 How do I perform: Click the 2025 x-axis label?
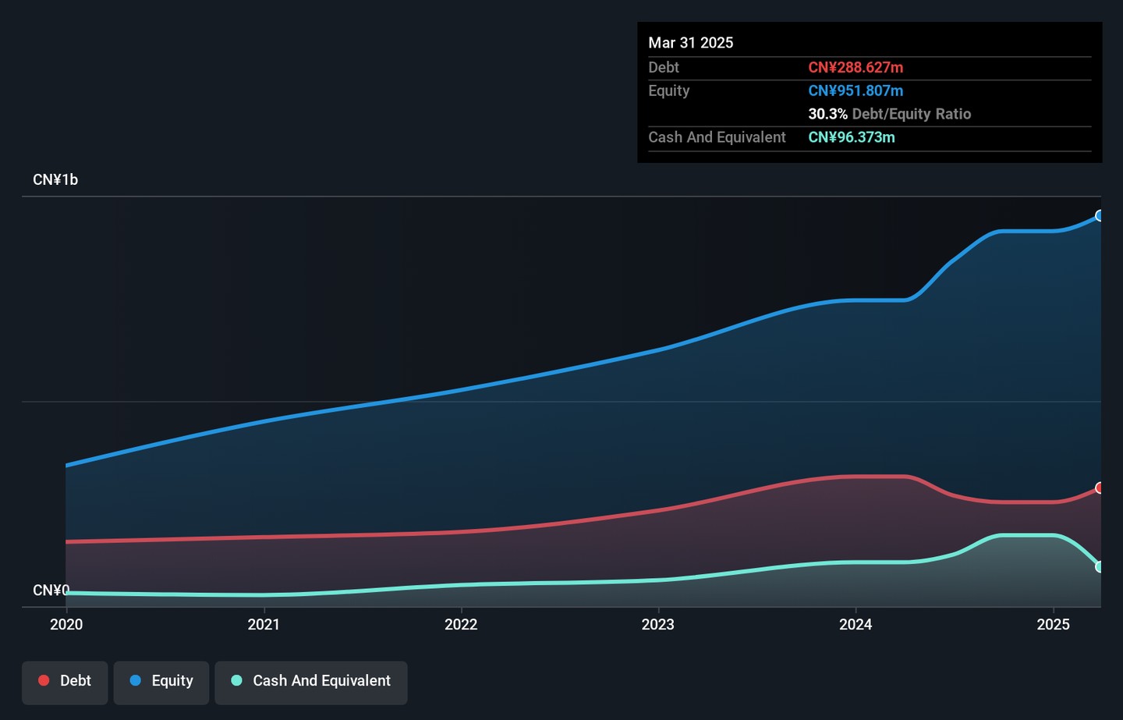[x=1053, y=624]
